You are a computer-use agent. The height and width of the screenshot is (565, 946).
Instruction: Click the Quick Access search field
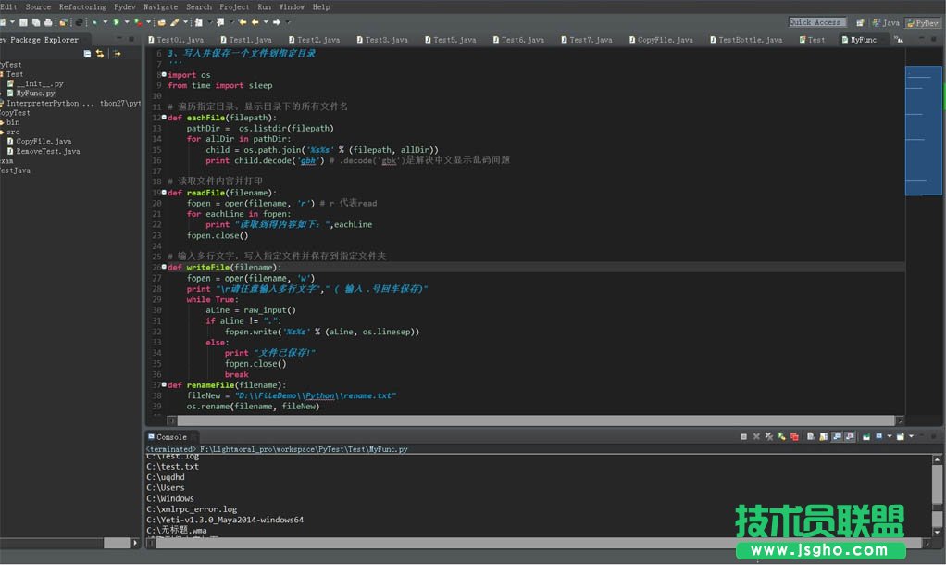point(816,22)
